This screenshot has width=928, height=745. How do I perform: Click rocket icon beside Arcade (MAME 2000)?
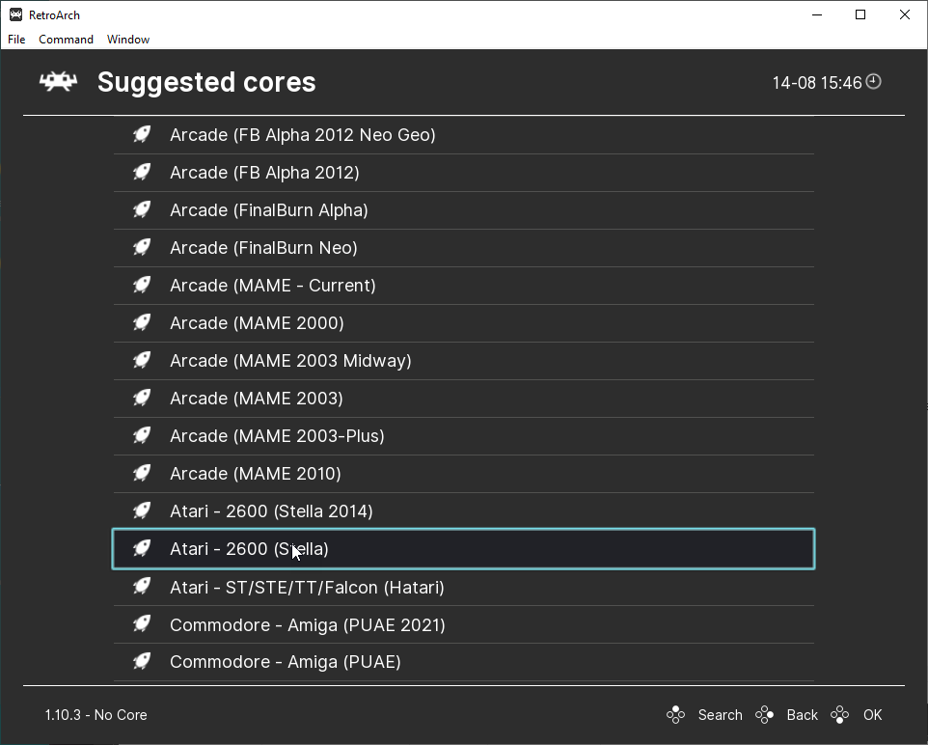tap(142, 323)
